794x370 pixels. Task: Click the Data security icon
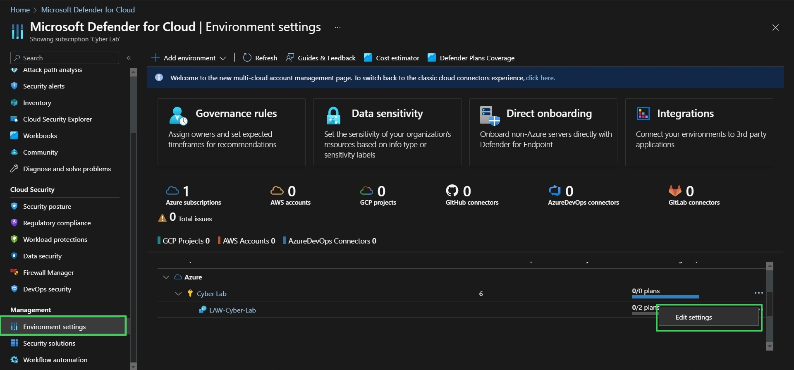[14, 256]
